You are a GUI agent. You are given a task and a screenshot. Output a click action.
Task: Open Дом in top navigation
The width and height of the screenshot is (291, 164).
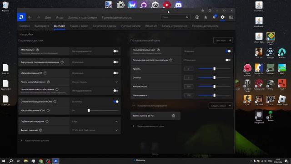[x=48, y=17]
